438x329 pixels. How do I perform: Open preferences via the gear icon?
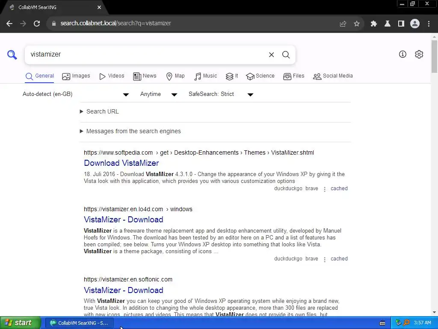pyautogui.click(x=419, y=54)
